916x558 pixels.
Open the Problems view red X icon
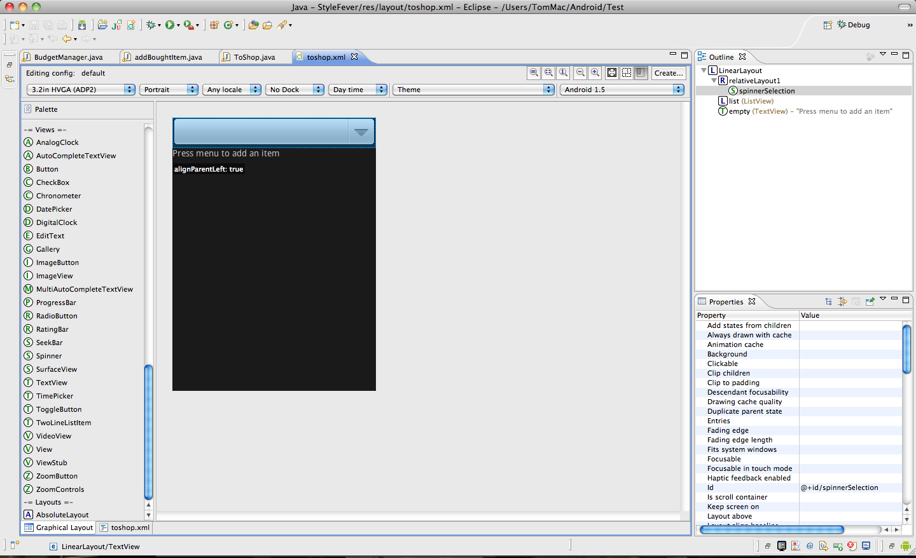pos(852,546)
